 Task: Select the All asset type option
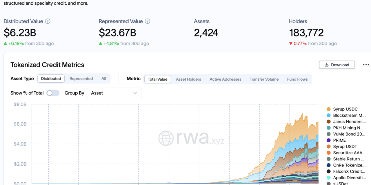click(104, 79)
